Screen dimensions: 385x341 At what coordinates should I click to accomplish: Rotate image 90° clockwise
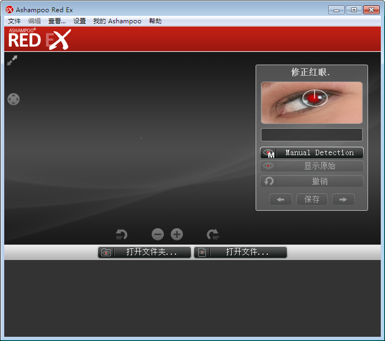pyautogui.click(x=213, y=234)
